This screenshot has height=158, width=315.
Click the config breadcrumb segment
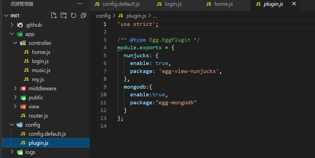point(103,16)
